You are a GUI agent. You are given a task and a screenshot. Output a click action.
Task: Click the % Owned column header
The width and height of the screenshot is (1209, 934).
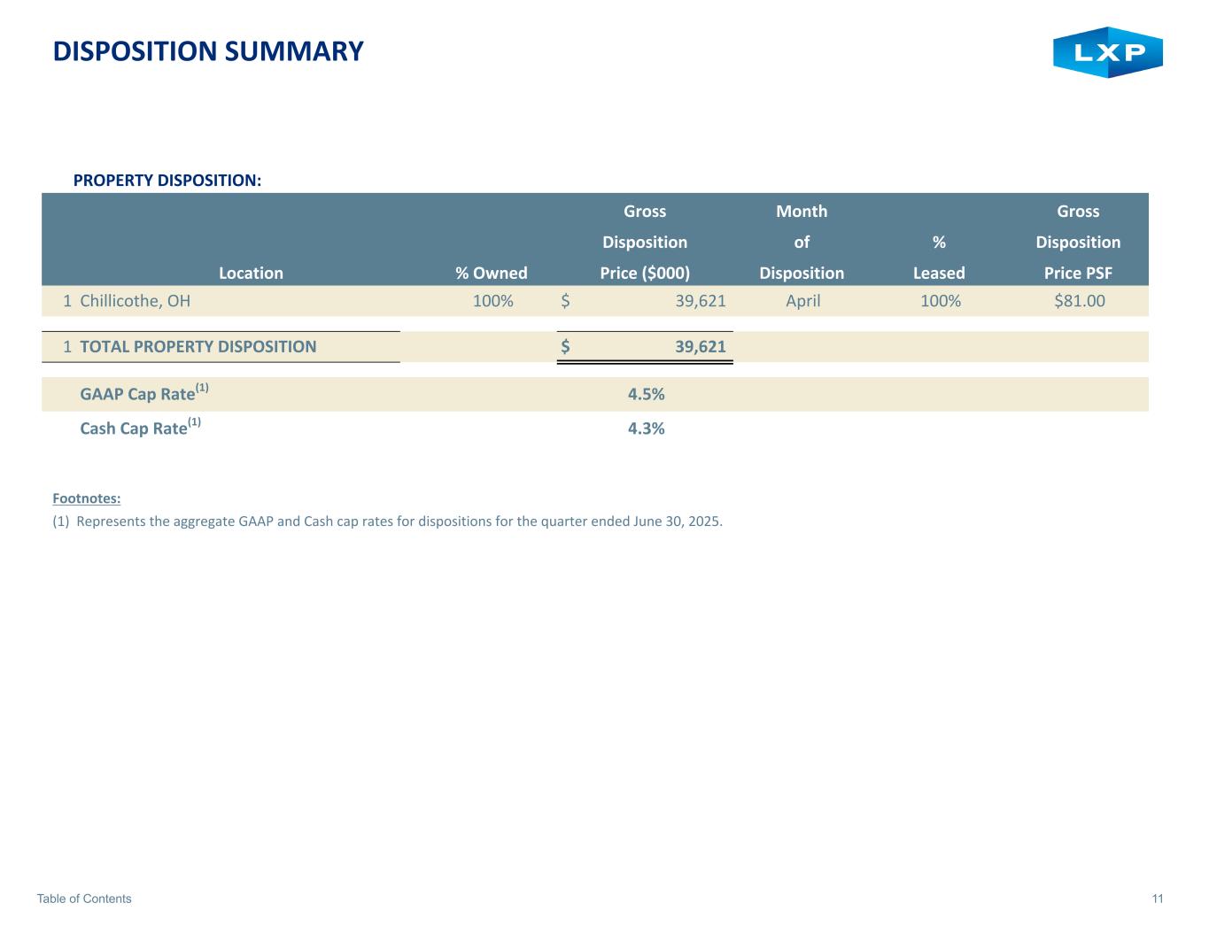click(492, 273)
